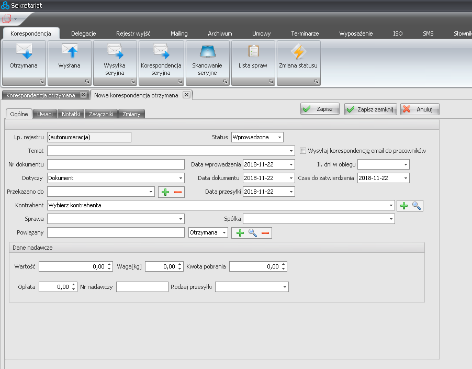Screen dimensions: 472x369
Task: Open the Data dokumentu date picker
Action: tap(291, 178)
